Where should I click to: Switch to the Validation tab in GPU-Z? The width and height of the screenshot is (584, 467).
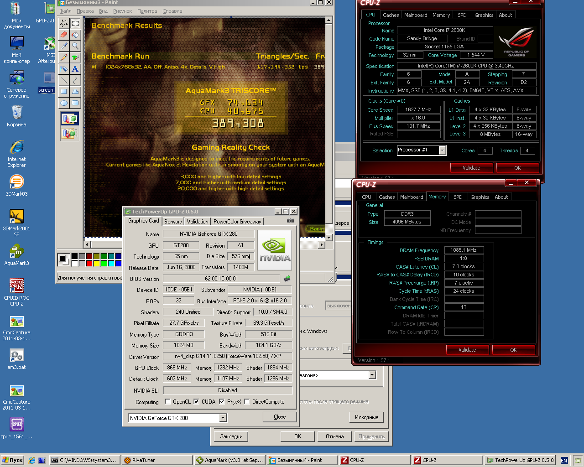198,221
